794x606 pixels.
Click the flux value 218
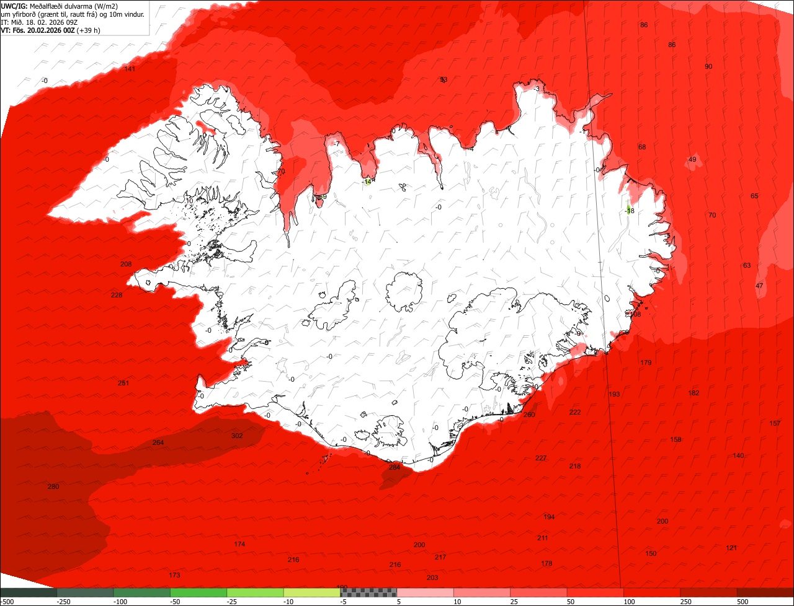coord(575,466)
